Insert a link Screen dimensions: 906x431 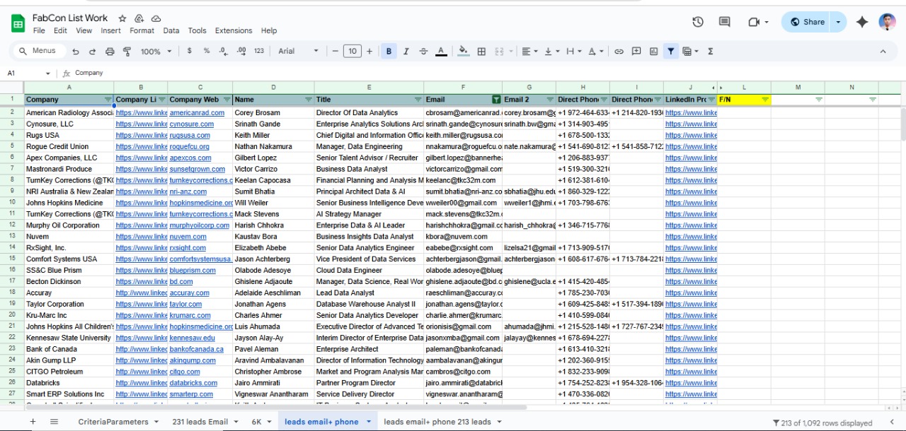point(619,51)
